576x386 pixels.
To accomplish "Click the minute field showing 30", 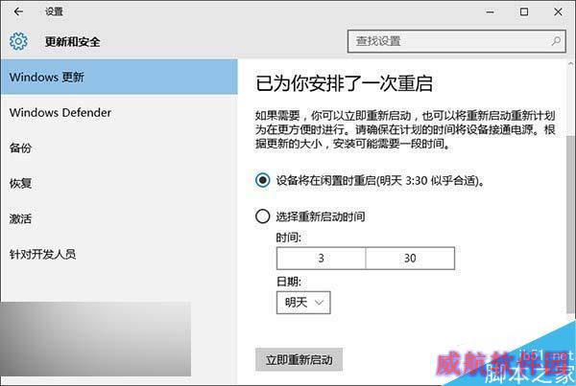I will coord(410,259).
